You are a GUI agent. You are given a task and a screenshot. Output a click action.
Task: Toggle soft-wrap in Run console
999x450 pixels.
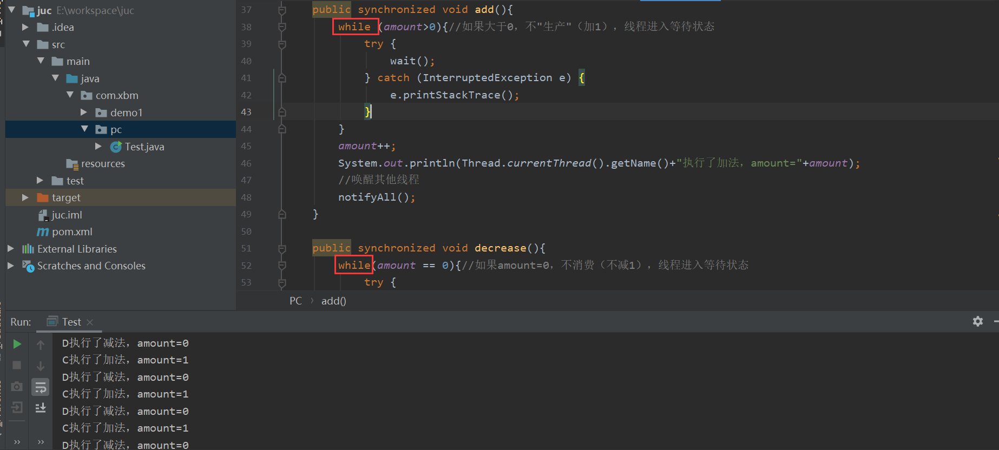click(41, 387)
